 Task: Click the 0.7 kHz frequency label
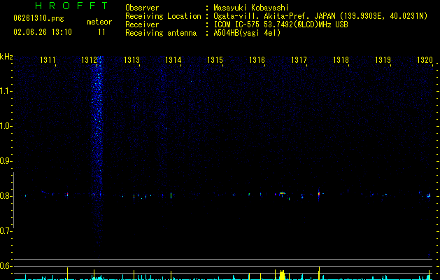tap(6, 231)
